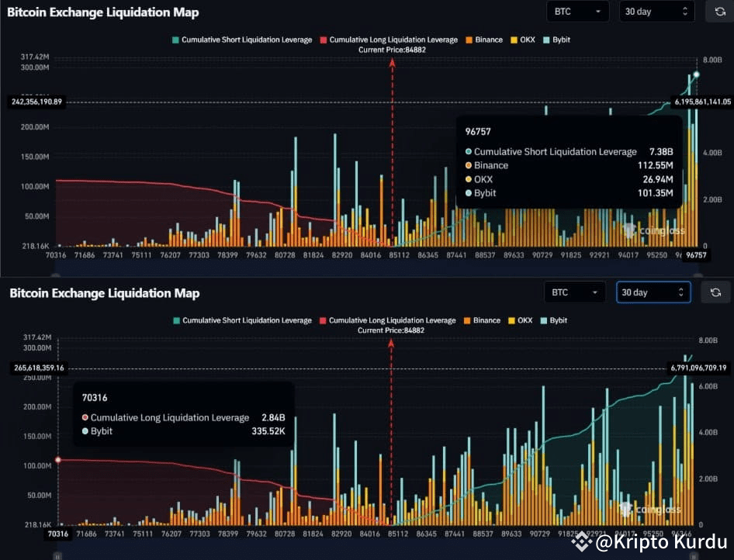
Task: Click the refresh icon on the top chart
Action: [x=718, y=11]
